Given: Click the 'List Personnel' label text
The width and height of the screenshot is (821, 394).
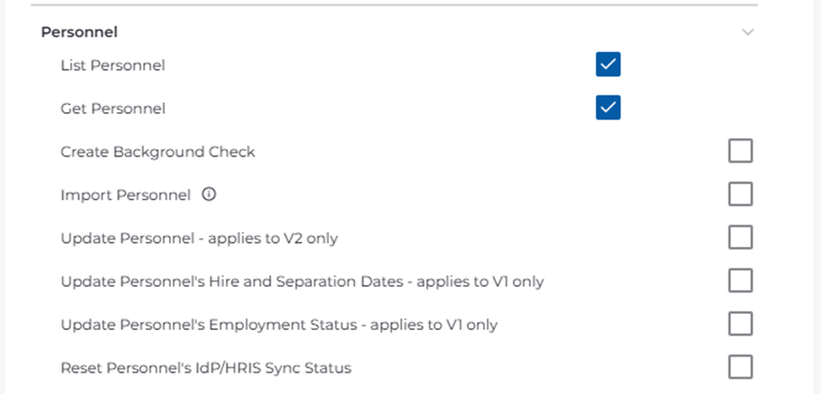Looking at the screenshot, I should click(113, 65).
